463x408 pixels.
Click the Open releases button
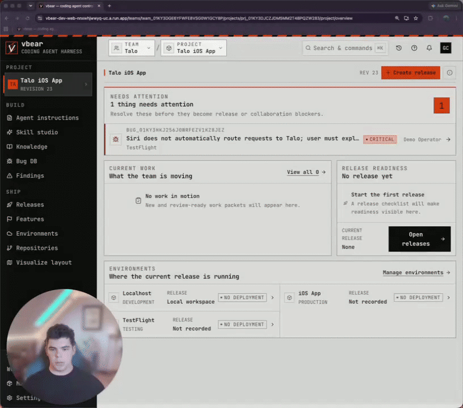click(420, 239)
